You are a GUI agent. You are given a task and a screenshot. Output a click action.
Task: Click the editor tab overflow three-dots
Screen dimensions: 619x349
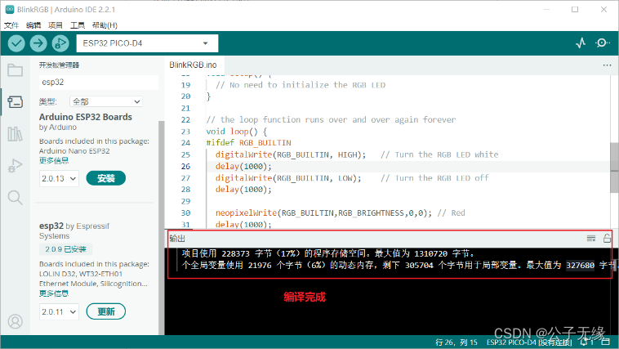(x=607, y=65)
